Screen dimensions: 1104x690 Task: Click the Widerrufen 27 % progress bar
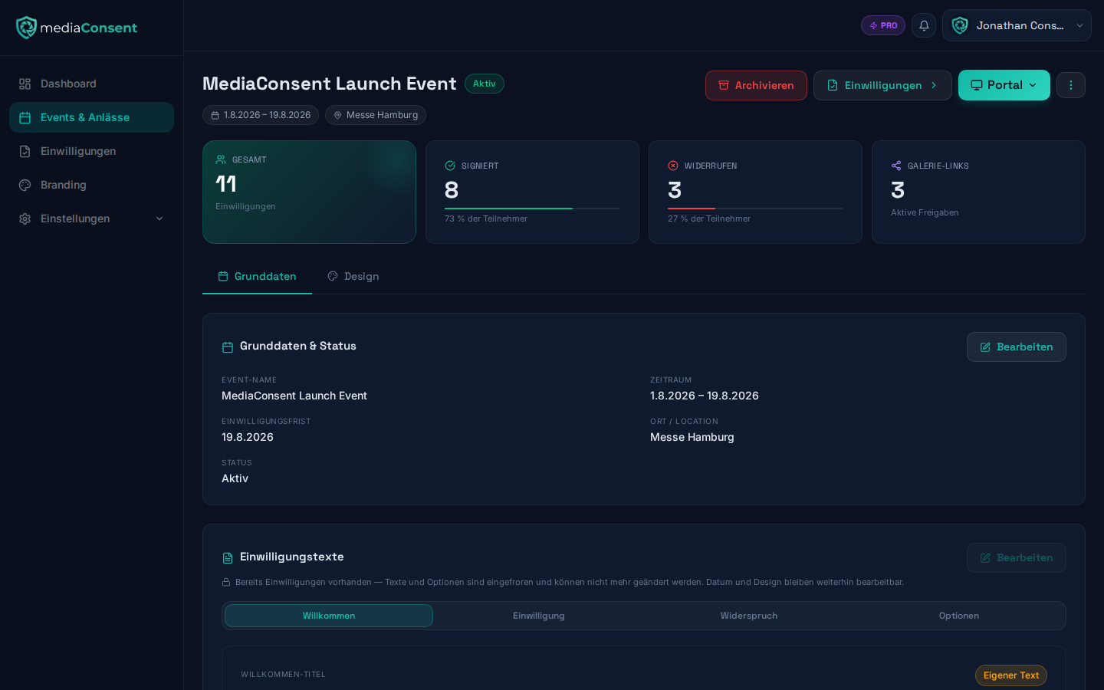[755, 208]
